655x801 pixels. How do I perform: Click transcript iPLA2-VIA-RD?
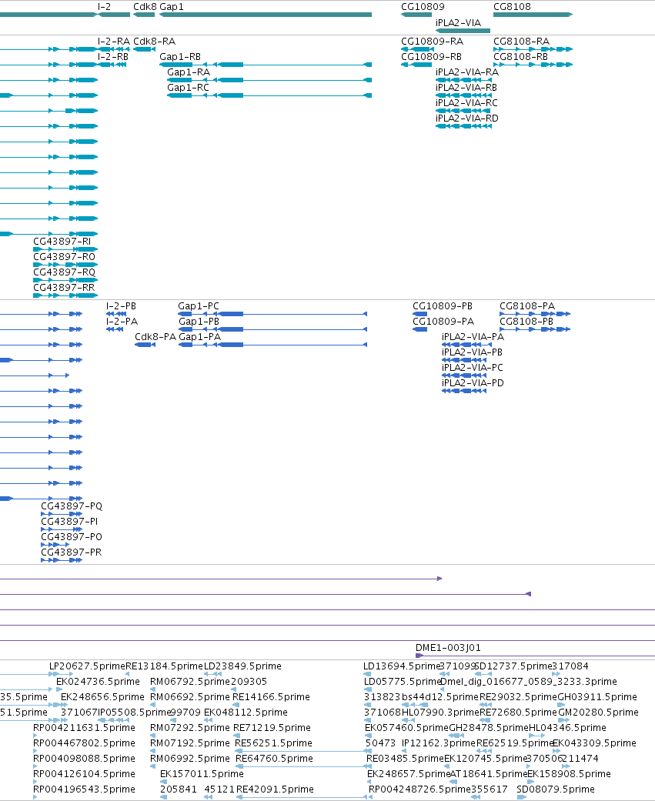tap(467, 118)
